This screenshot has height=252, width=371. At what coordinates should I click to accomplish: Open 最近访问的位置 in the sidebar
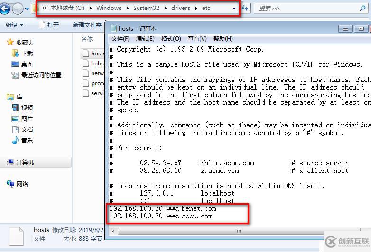[37, 75]
